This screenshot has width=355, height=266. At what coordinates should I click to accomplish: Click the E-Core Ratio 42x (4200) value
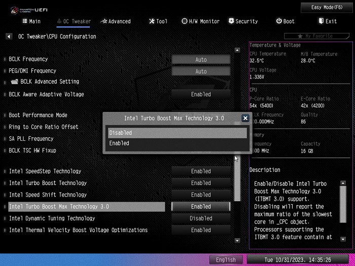click(313, 105)
